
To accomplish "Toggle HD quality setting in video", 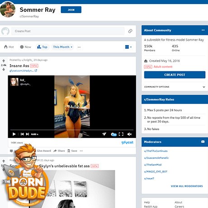I will tap(113, 134).
